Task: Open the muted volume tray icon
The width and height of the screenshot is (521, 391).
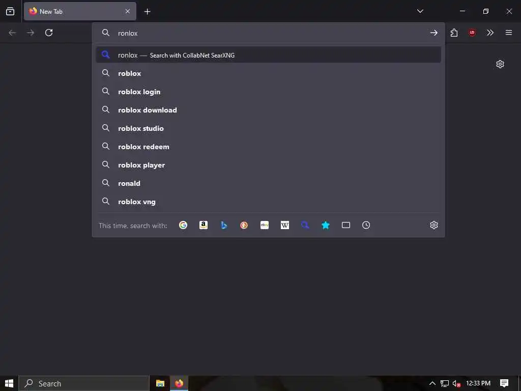Action: (456, 383)
